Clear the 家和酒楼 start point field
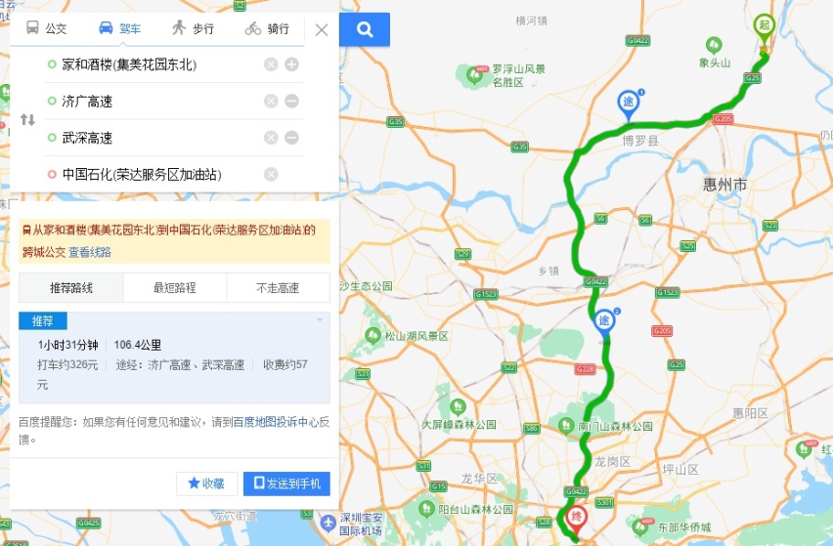 coord(271,64)
